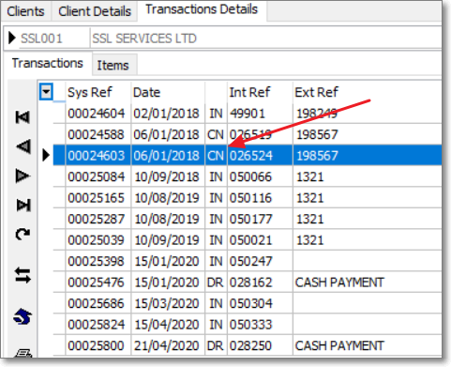The image size is (451, 367).
Task: Click the DR type cell in the 00025476 row
Action: (216, 283)
